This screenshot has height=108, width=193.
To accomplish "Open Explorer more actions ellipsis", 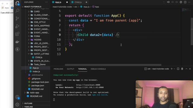I will tap(46, 2).
